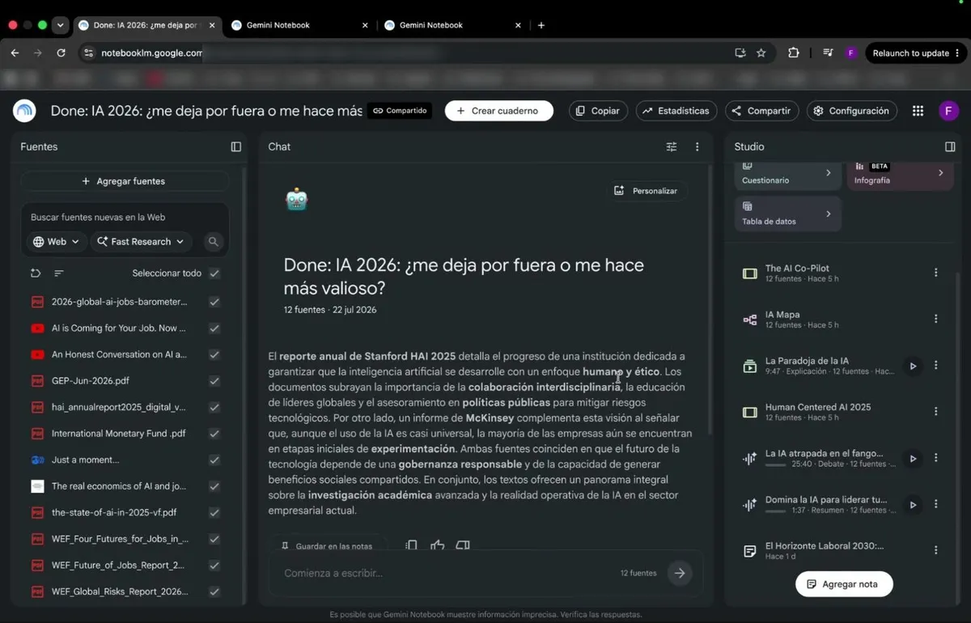Click Guardar en las notas

328,546
